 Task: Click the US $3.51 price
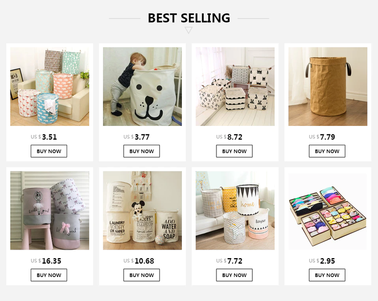(44, 137)
